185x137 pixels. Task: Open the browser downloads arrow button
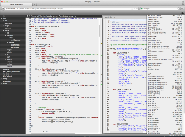[182, 9]
